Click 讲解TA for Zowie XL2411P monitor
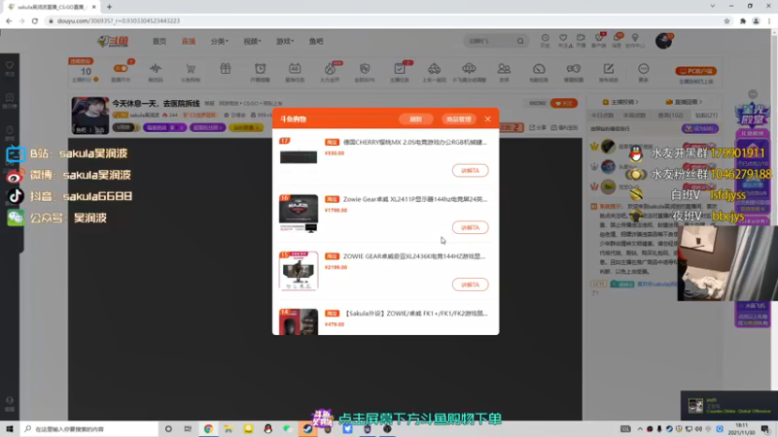Viewport: 778px width, 437px height. click(470, 227)
